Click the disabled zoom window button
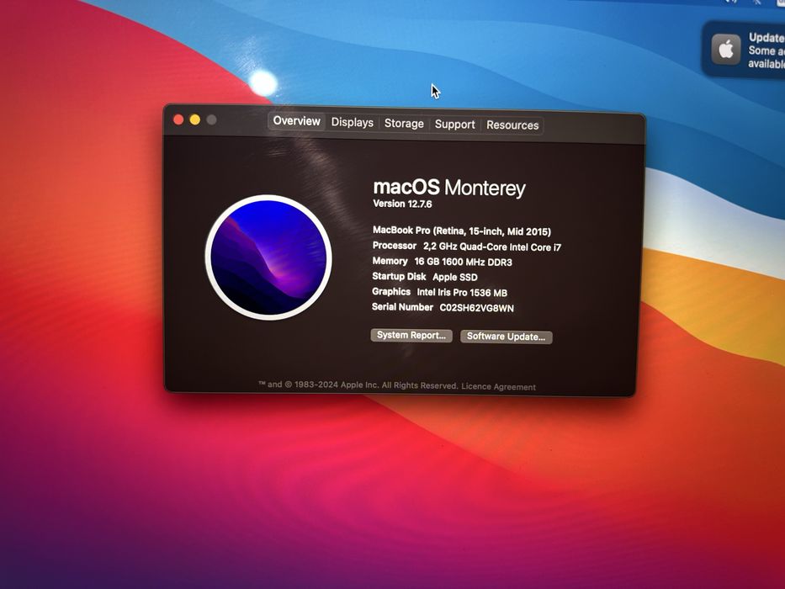 tap(211, 119)
